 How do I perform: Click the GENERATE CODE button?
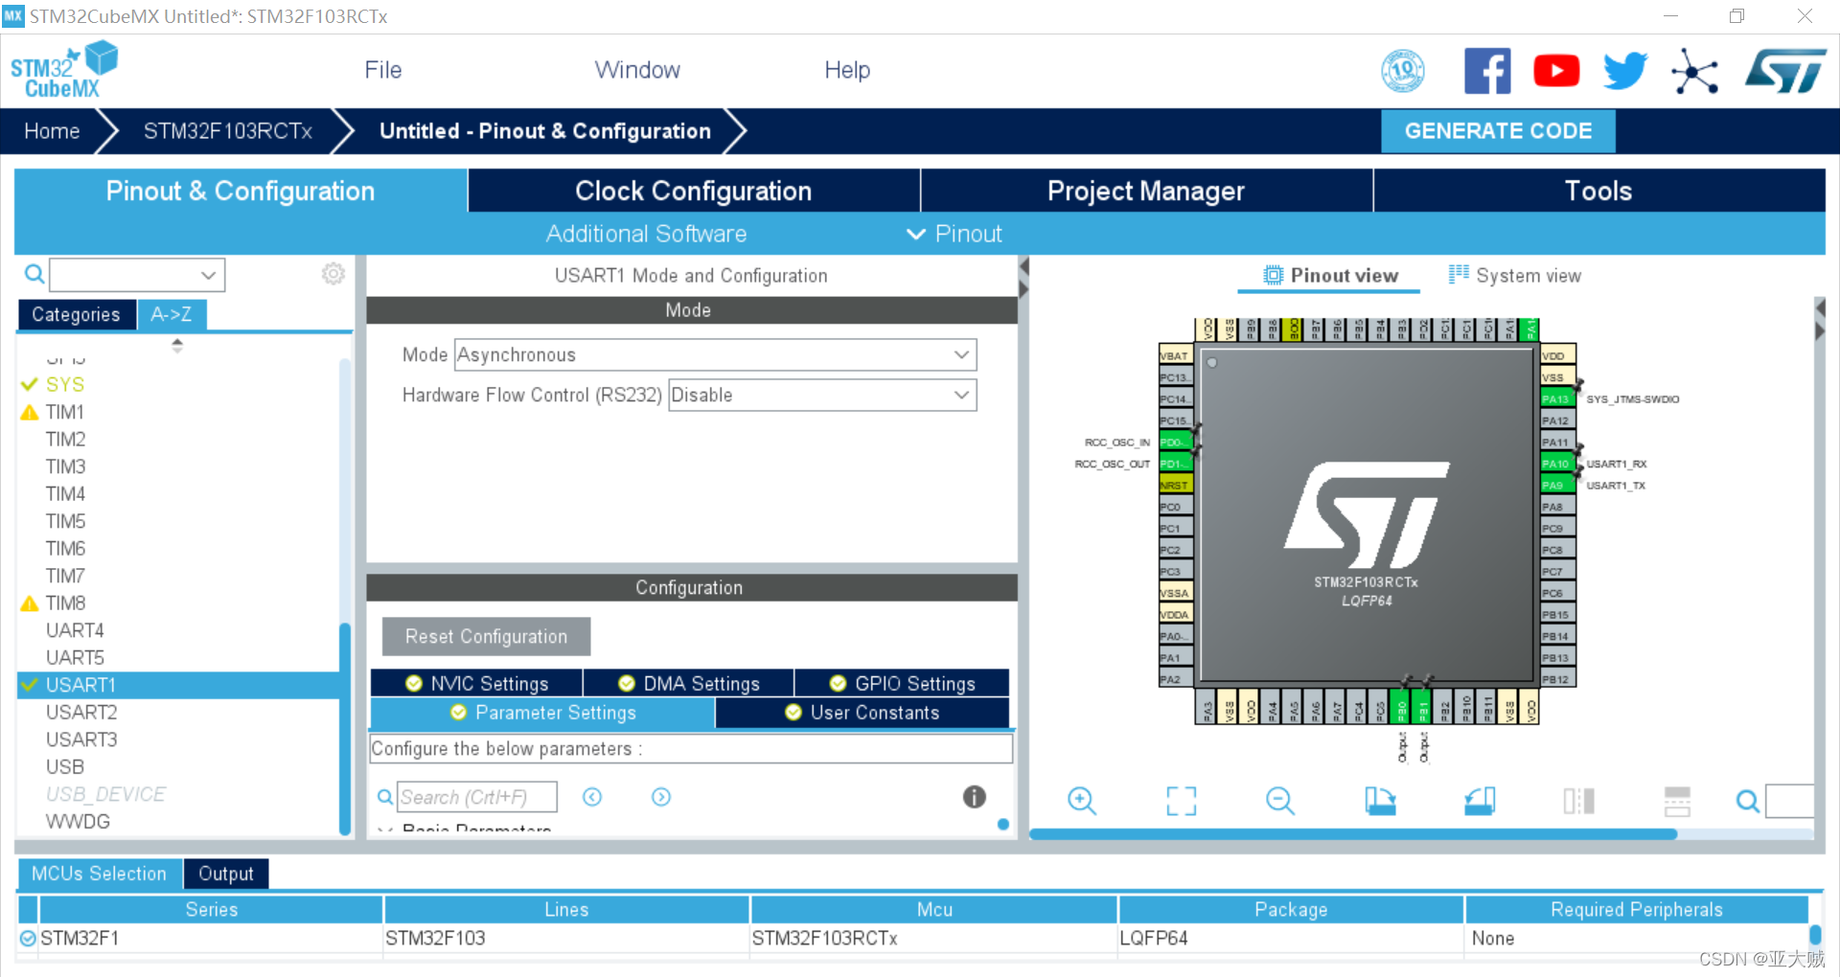[x=1497, y=131]
